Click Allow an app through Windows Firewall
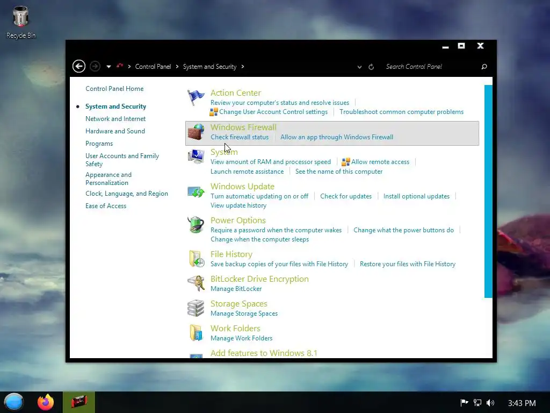Viewport: 550px width, 413px height. 337,137
